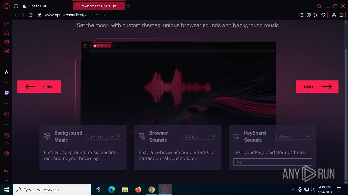Click the NEXT button

click(x=317, y=87)
